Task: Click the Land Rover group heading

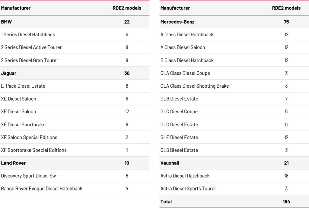Action: click(13, 163)
